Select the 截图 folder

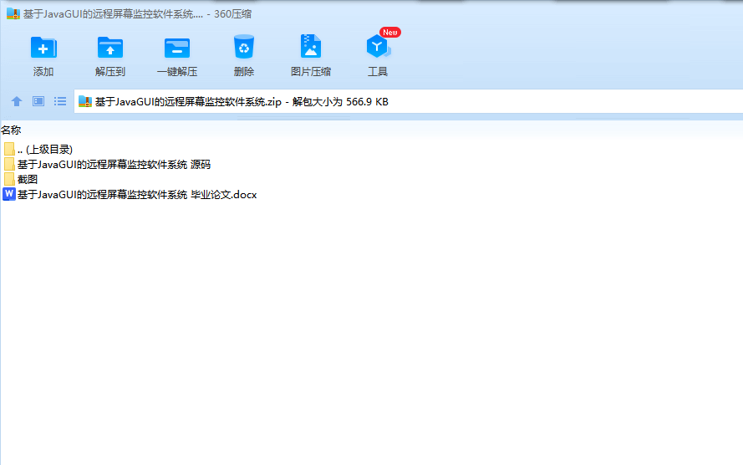pyautogui.click(x=20, y=180)
